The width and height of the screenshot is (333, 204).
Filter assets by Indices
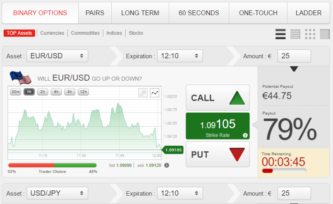114,33
